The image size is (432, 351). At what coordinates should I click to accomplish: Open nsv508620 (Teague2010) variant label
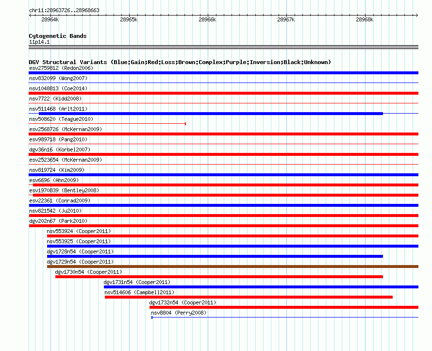(x=61, y=119)
